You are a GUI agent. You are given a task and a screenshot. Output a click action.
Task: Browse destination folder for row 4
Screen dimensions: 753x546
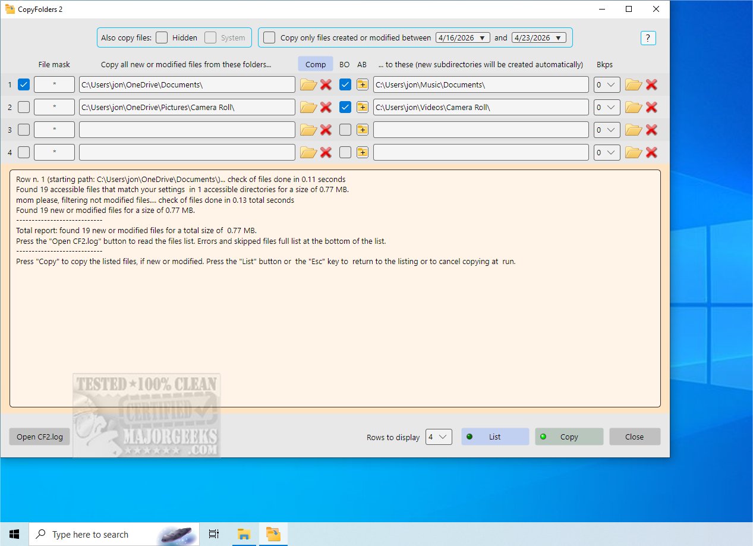pos(634,152)
